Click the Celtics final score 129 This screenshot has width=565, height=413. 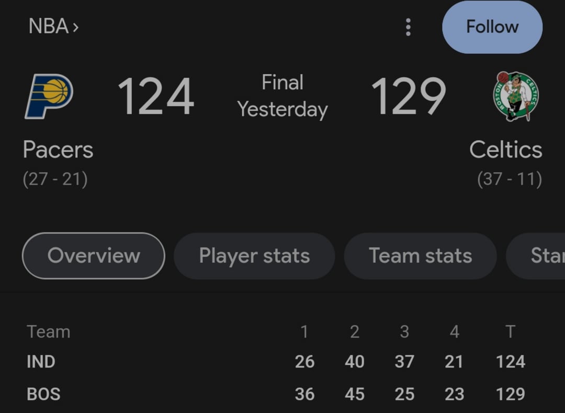409,97
